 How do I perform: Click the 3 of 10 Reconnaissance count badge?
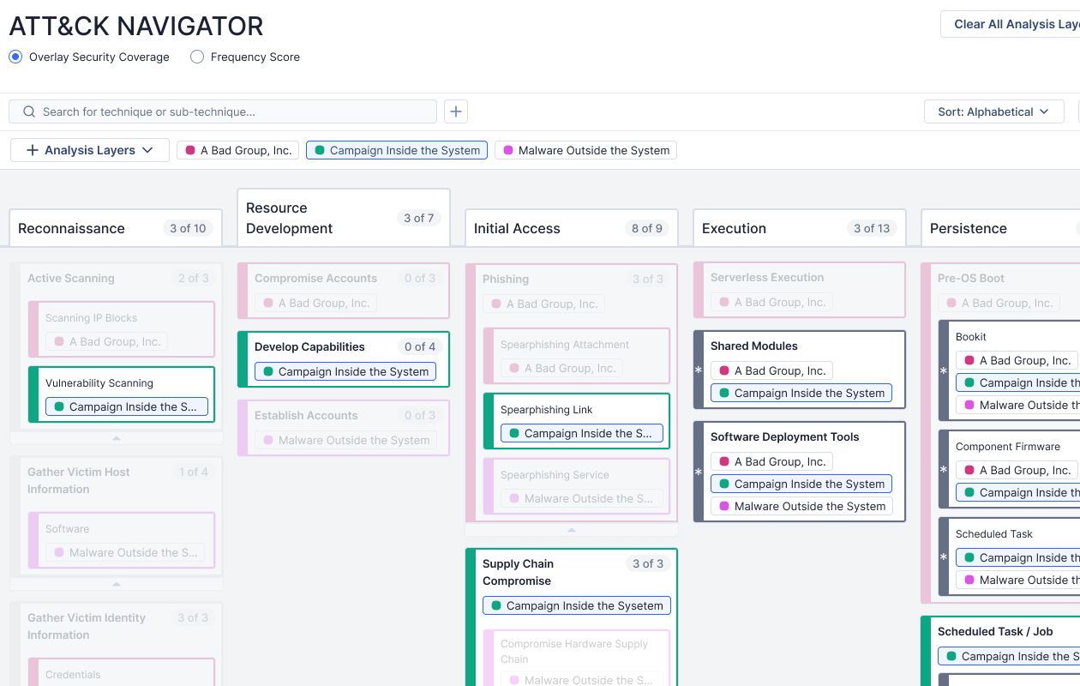tap(188, 228)
